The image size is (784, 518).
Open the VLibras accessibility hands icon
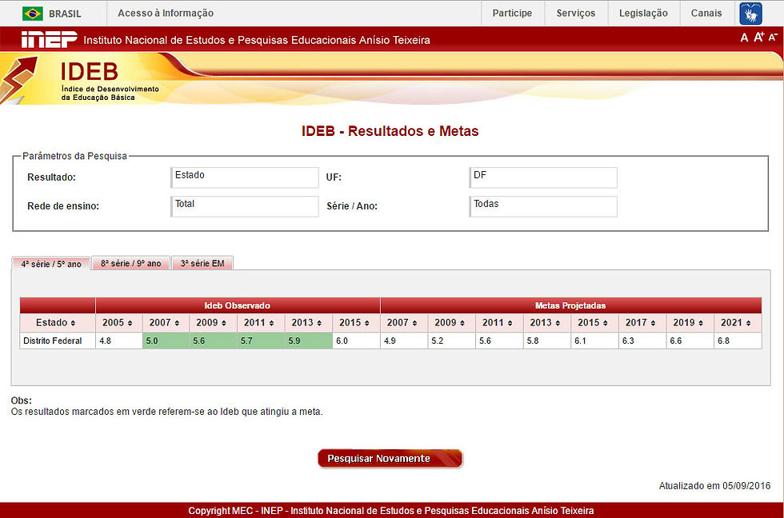tap(750, 14)
